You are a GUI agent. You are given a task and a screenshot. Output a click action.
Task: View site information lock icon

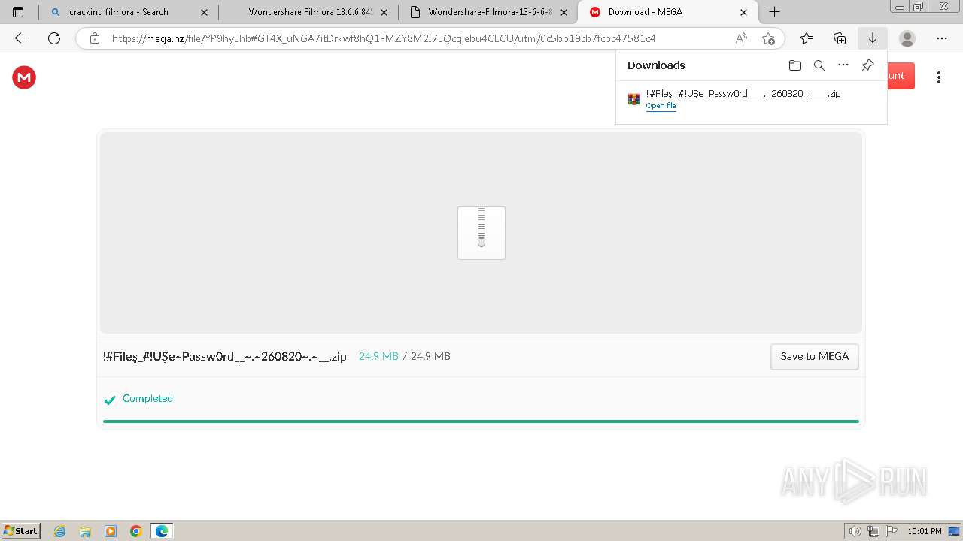tap(95, 38)
